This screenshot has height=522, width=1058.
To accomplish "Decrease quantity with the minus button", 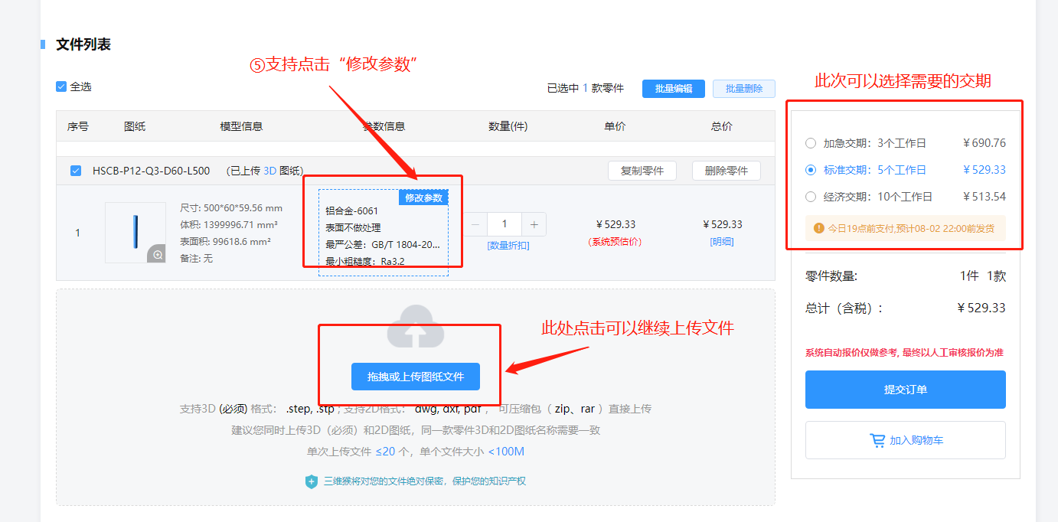I will (x=475, y=224).
